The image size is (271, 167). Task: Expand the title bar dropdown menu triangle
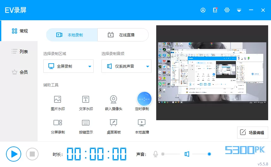[239, 10]
